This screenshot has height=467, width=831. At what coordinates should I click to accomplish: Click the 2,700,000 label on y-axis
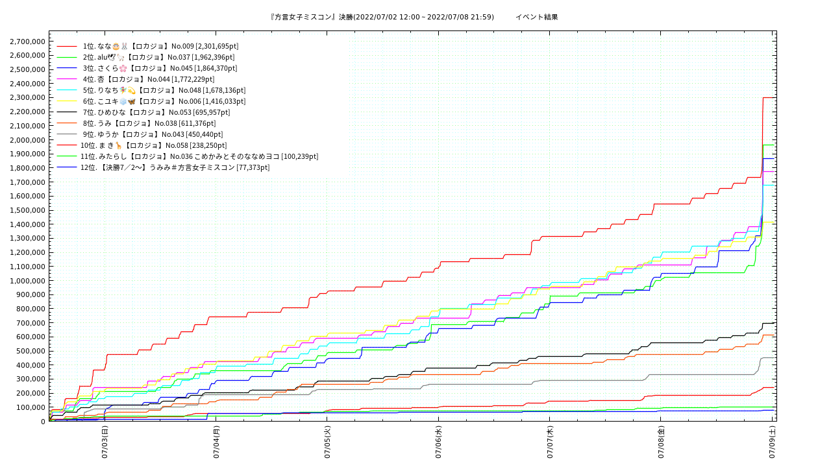[x=27, y=41]
